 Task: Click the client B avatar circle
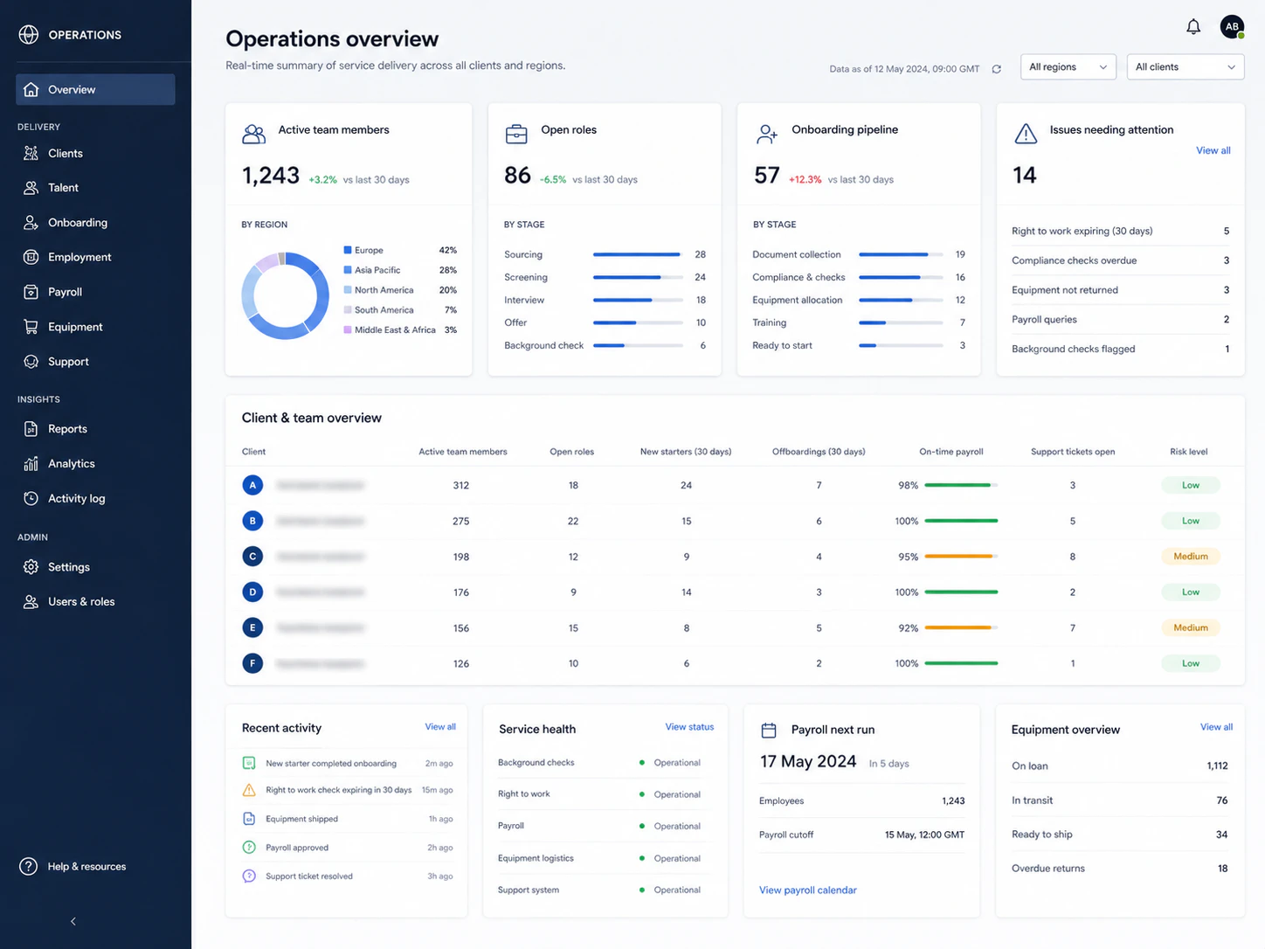252,521
